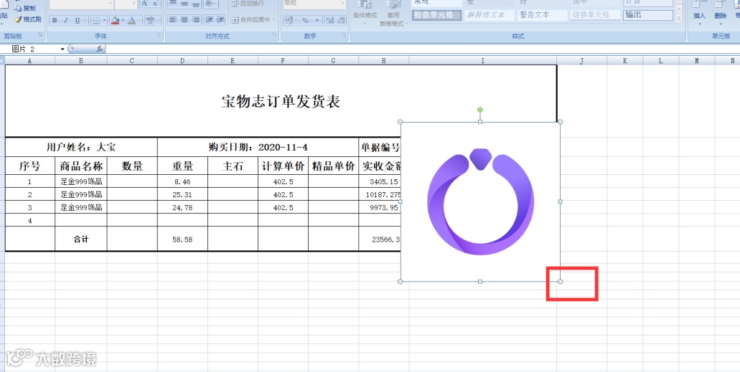Open the Merge and Center dropdown arrow
Viewport: 740px width, 372px height.
coord(274,20)
